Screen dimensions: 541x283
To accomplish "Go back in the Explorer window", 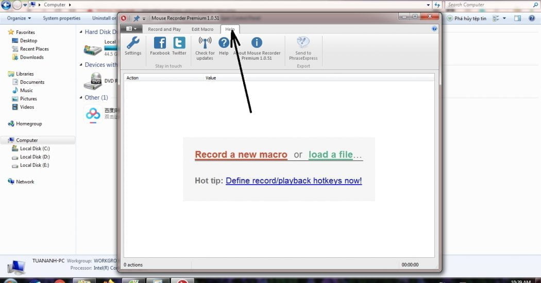I will pyautogui.click(x=6, y=5).
